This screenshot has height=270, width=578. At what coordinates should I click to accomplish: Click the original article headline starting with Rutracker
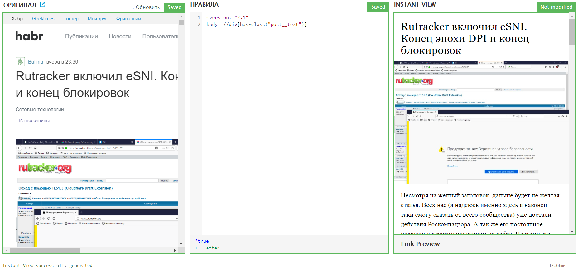[x=97, y=84]
